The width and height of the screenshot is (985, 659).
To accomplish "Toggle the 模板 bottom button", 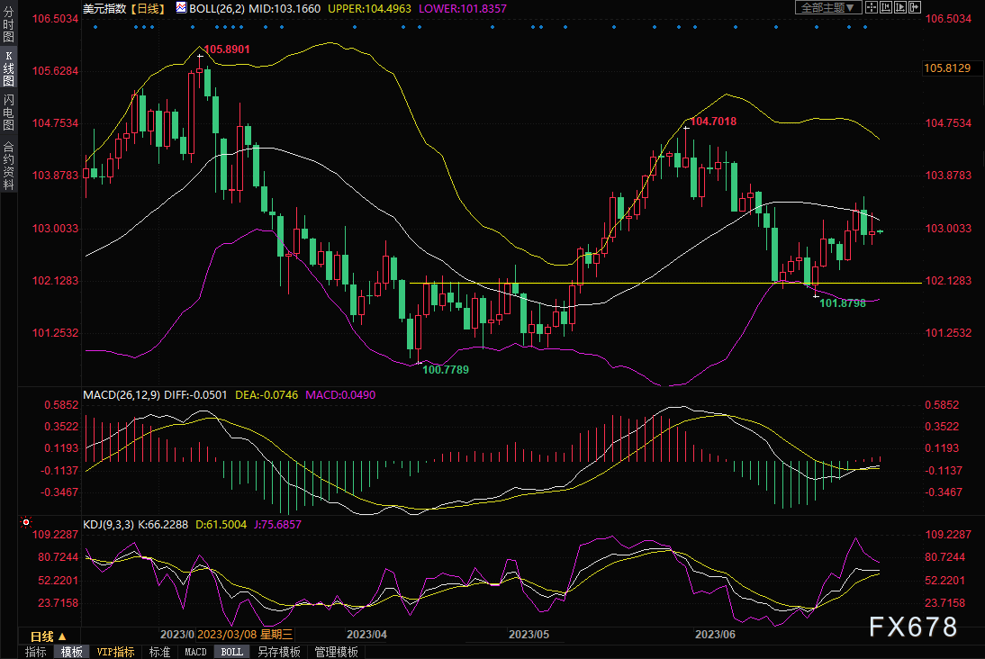I will pos(72,652).
